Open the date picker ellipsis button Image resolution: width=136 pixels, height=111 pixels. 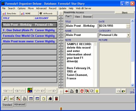tap(128, 26)
